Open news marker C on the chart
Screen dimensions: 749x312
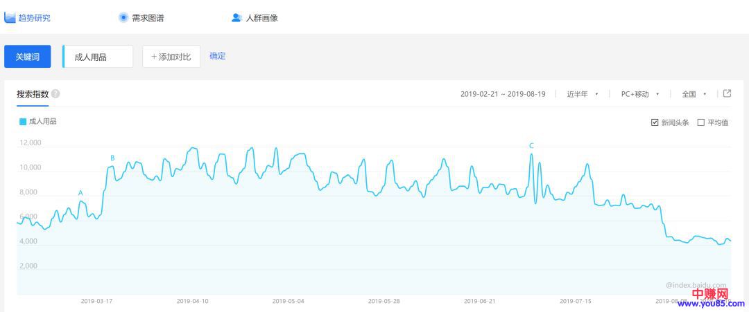point(531,145)
